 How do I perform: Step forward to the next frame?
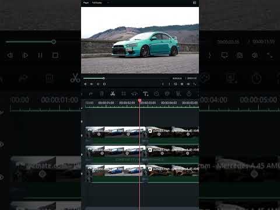coord(92,84)
